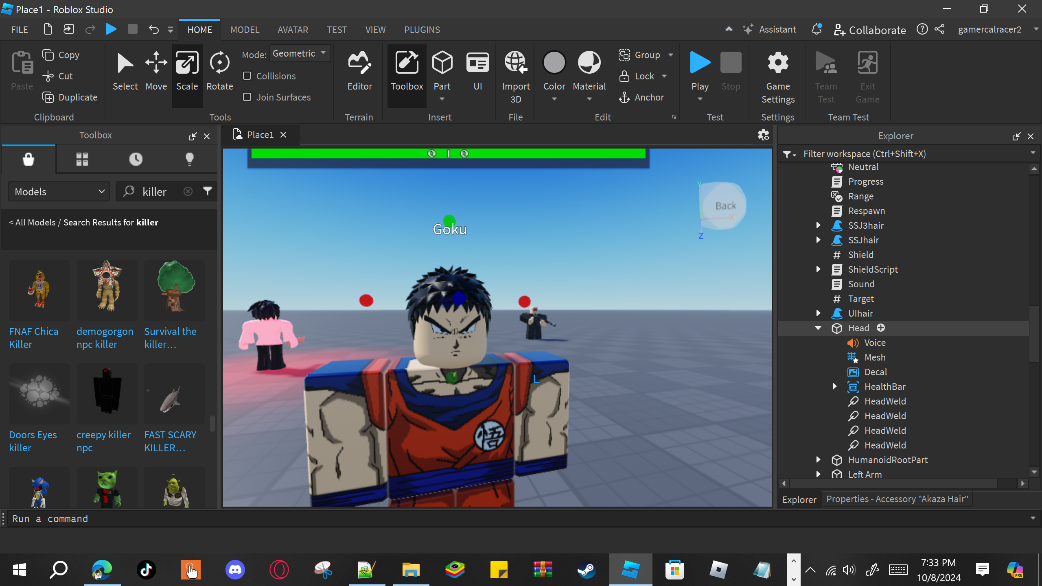The image size is (1042, 586).
Task: Switch to the MODEL ribbon tab
Action: pos(245,30)
